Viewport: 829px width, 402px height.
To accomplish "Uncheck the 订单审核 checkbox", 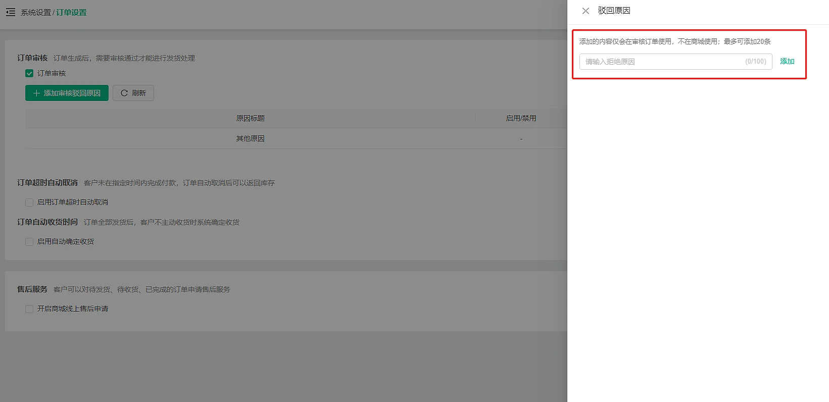I will pos(29,74).
